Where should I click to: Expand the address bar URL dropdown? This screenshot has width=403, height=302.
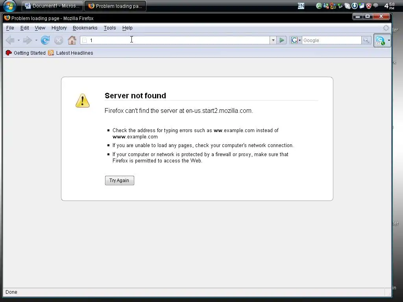point(273,40)
